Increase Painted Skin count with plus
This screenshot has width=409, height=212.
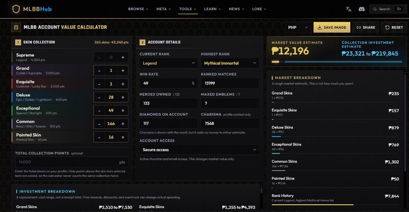click(x=123, y=137)
